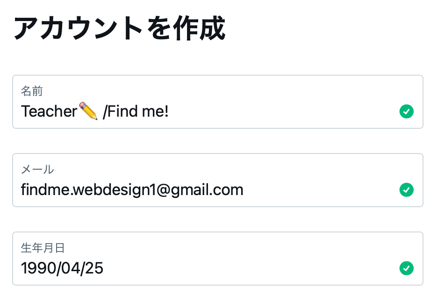Place cursor on the /Find me! text
This screenshot has width=438, height=308.
click(x=136, y=112)
